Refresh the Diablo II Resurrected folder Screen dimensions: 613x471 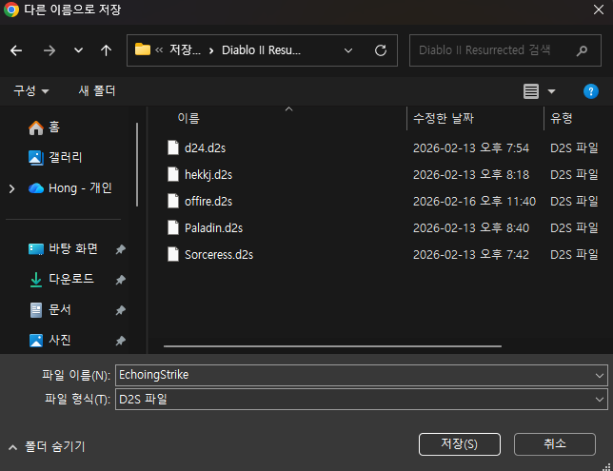(381, 50)
